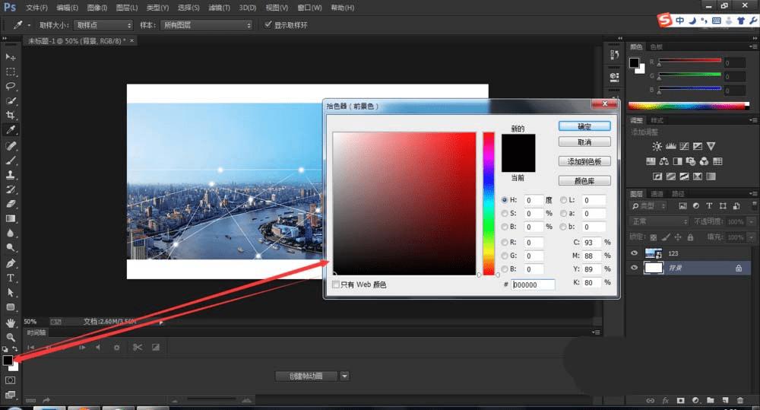The width and height of the screenshot is (760, 410).
Task: Select the History Brush tool
Action: (10, 189)
